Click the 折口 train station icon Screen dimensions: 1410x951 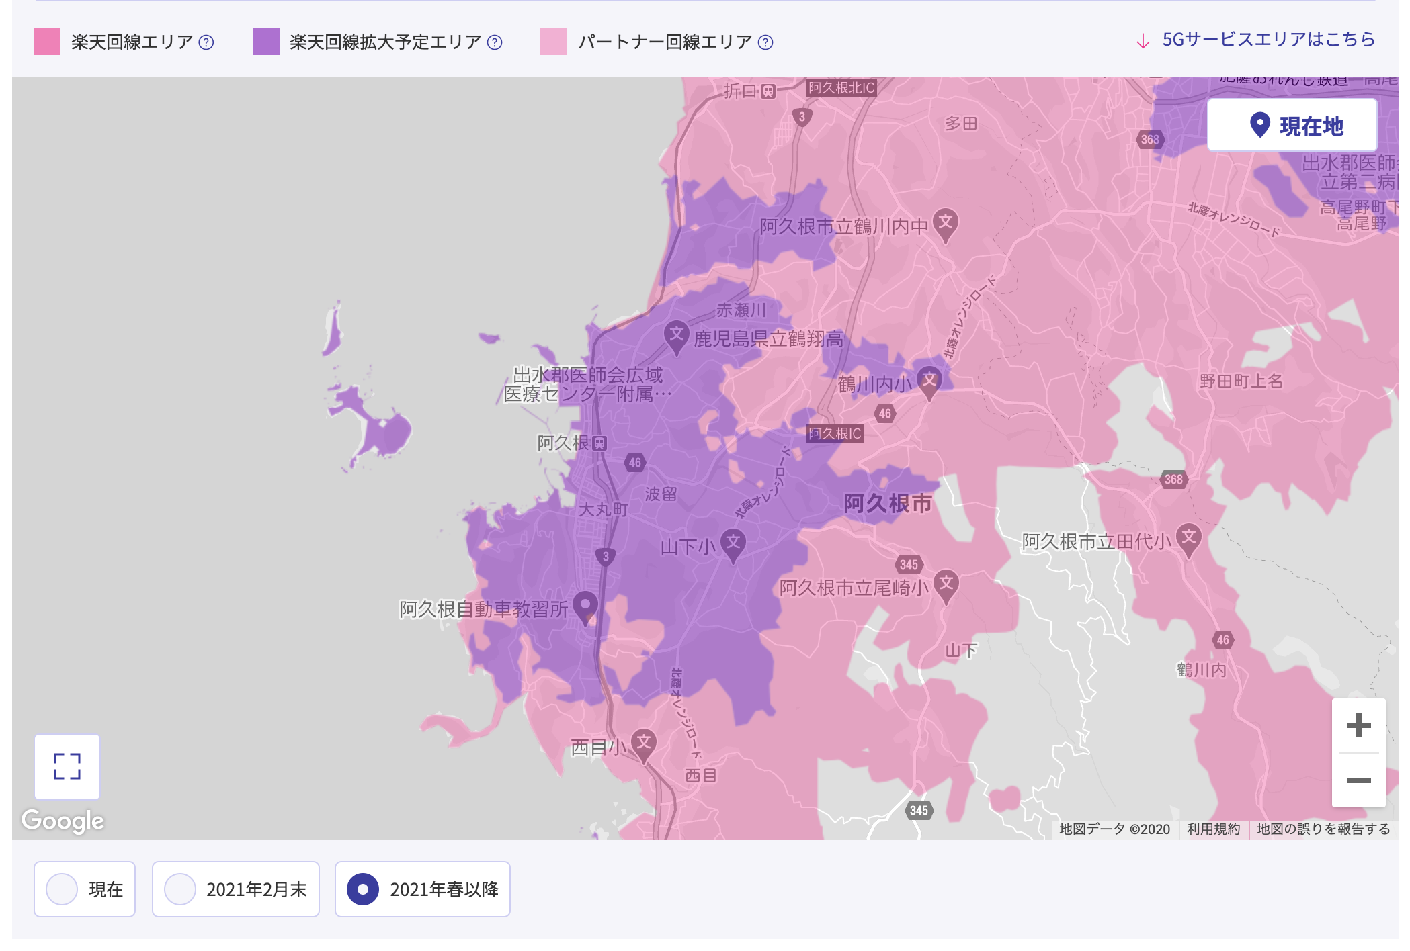coord(768,91)
